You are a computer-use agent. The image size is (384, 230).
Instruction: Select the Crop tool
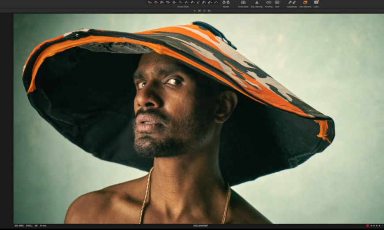point(168,2)
